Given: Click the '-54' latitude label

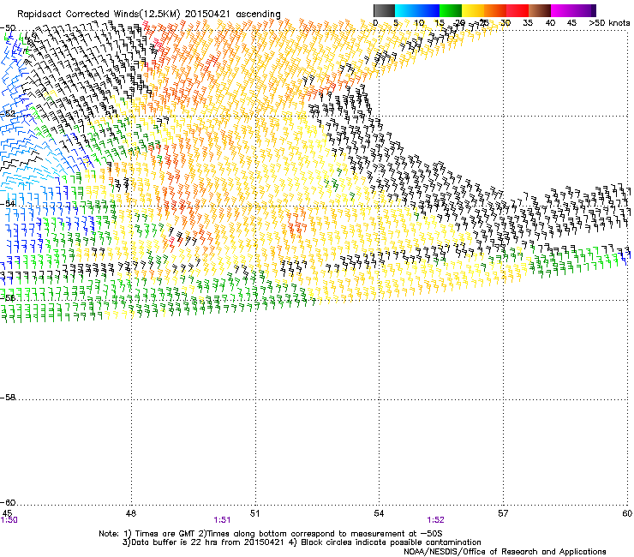Looking at the screenshot, I should coord(8,203).
